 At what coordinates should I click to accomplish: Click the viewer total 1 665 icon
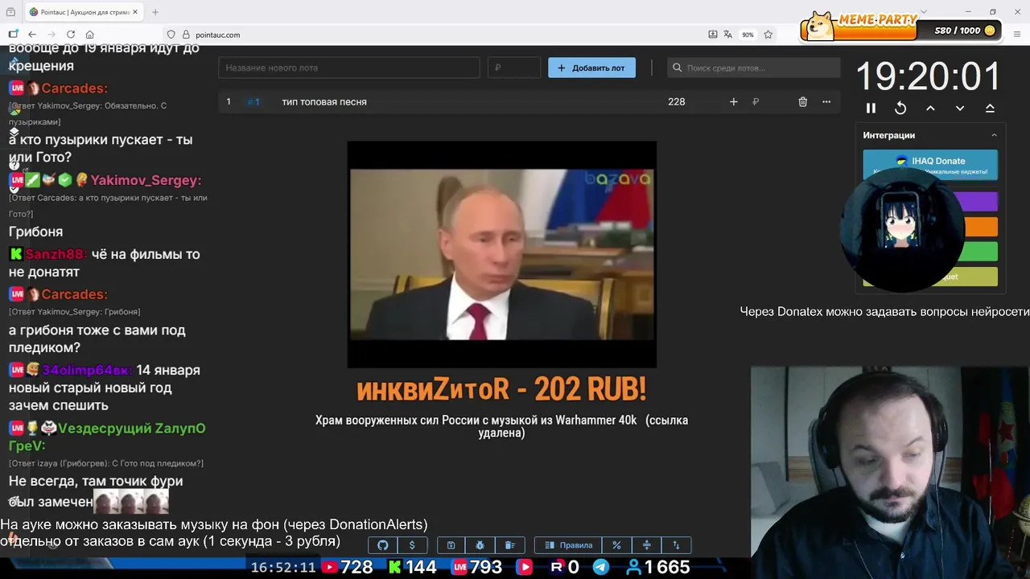(634, 567)
